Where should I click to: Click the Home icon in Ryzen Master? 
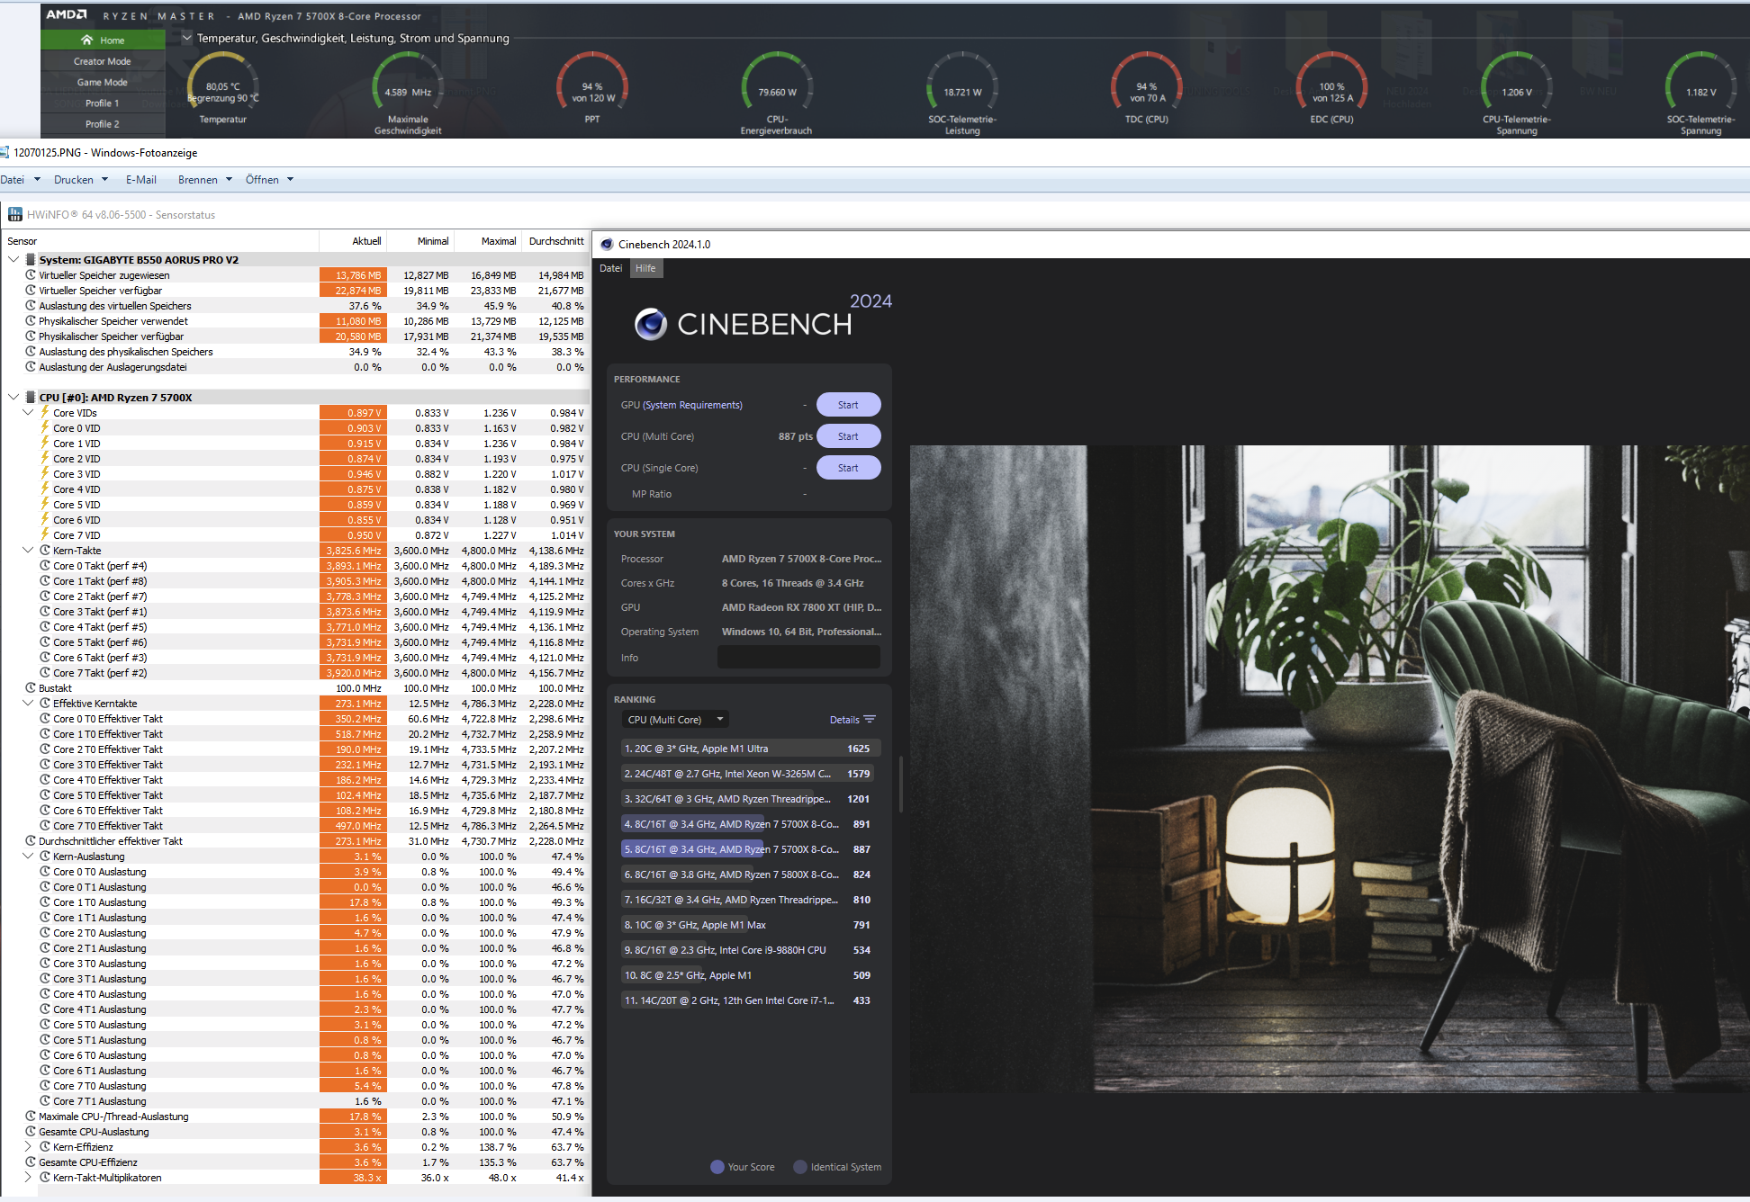click(x=87, y=40)
